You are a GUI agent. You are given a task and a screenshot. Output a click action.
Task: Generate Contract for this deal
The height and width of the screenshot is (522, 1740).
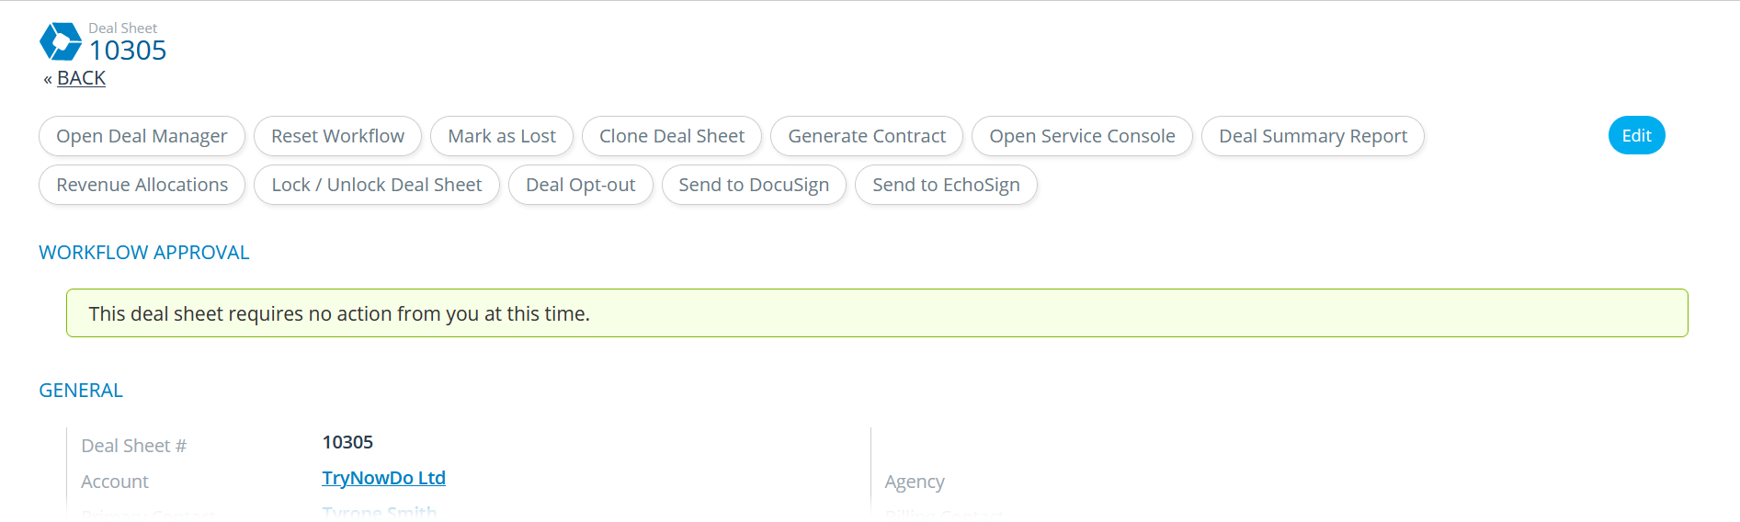867,136
